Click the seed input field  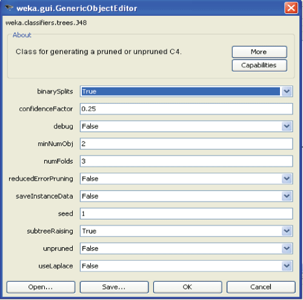(186, 214)
